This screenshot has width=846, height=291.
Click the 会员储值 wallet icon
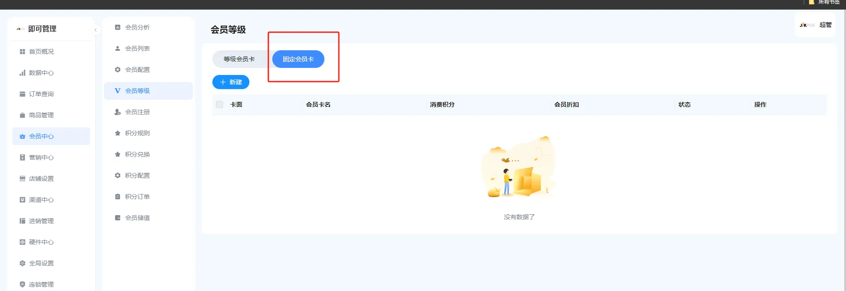[x=118, y=218]
